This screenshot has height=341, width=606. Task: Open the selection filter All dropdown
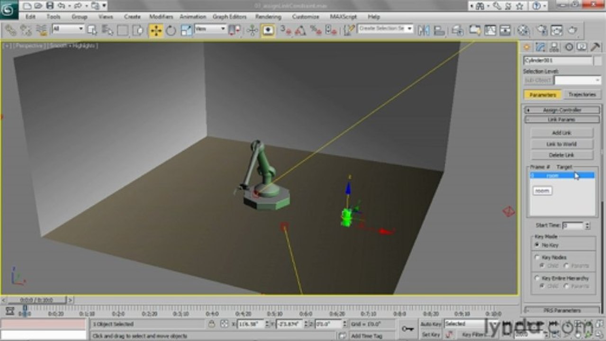point(68,29)
